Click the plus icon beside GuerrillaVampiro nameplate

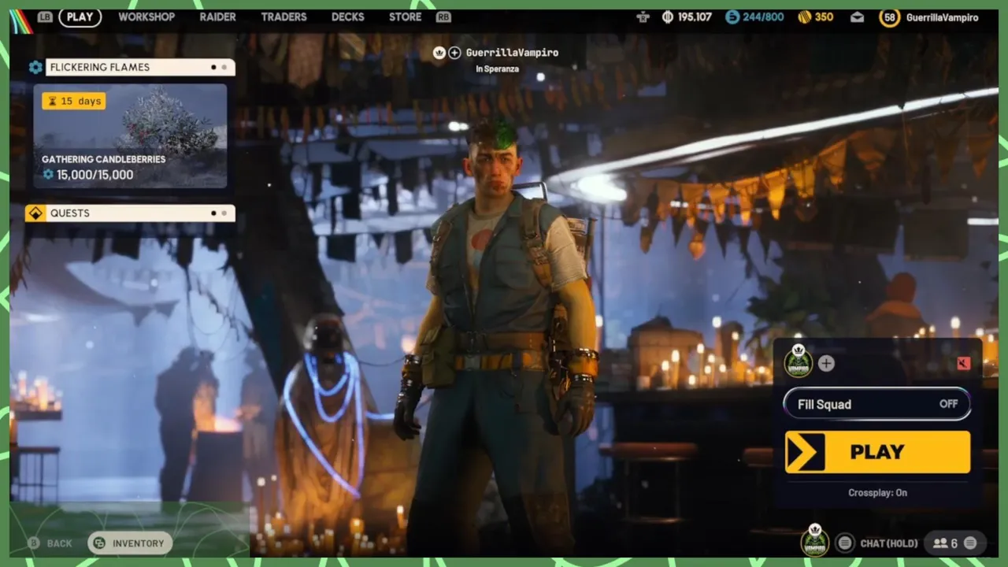pos(454,53)
